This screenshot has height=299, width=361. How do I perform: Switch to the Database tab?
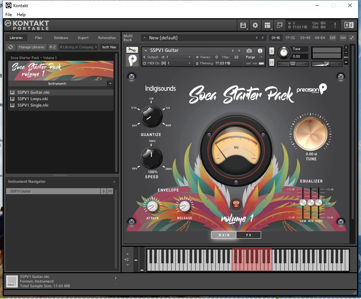tap(61, 38)
